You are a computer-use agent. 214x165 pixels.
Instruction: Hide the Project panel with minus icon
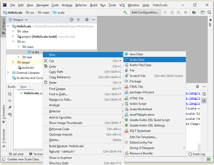click(x=94, y=20)
